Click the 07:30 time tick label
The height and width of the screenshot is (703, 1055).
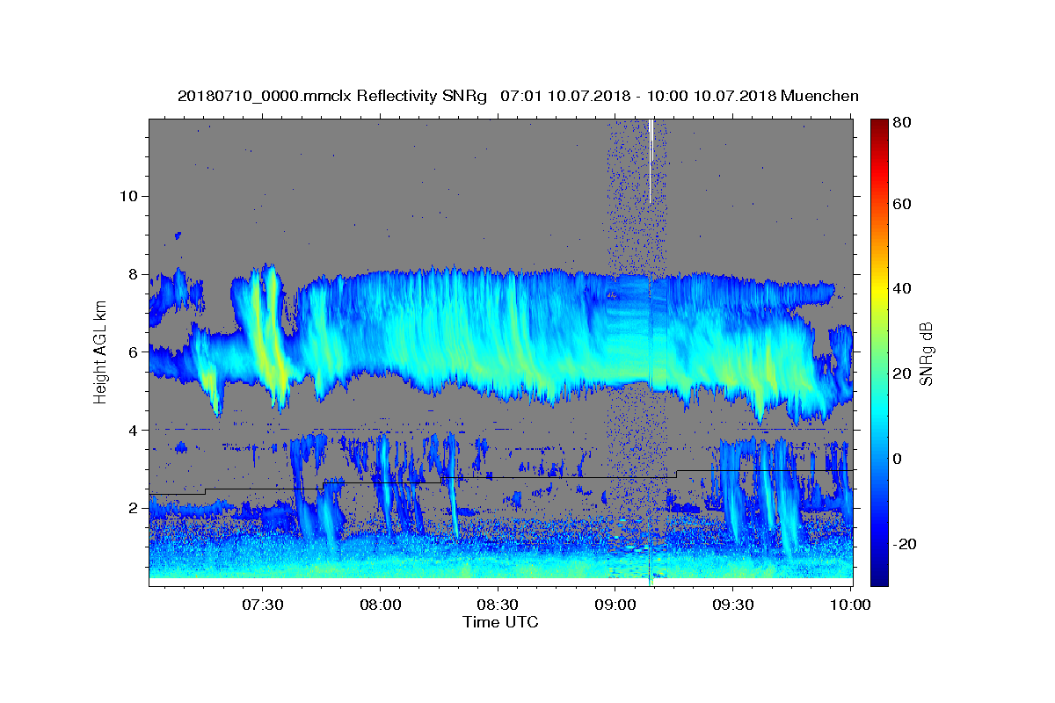point(262,605)
